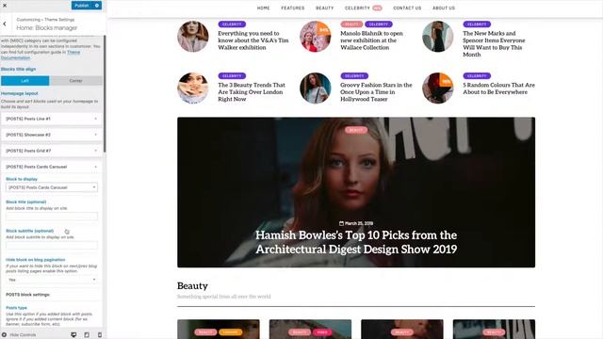Click Manolo Blahnik round thumbnail
603x339 pixels.
(316, 37)
